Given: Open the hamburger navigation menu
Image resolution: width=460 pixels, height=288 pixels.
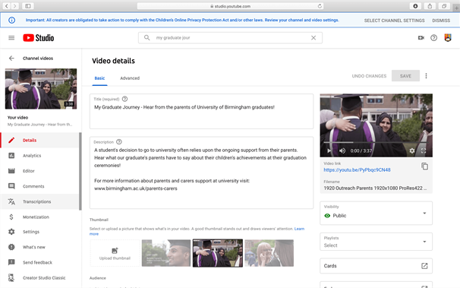Looking at the screenshot, I should [11, 38].
